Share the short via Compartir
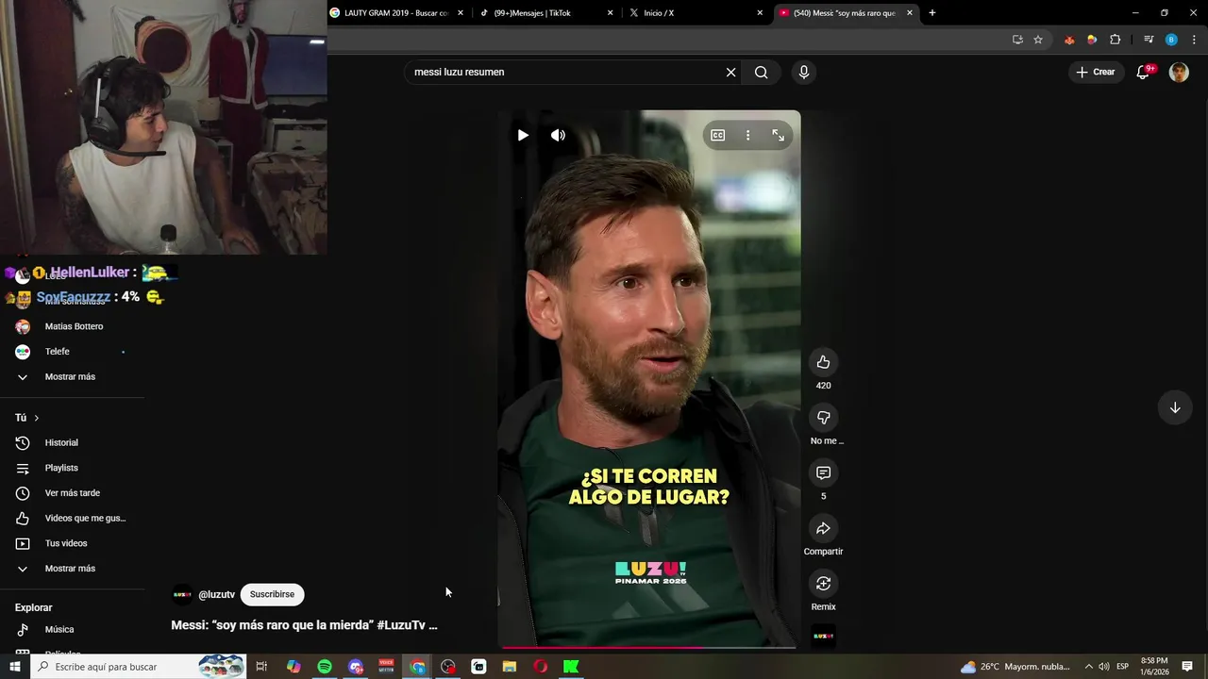Viewport: 1208px width, 679px height. tap(823, 528)
